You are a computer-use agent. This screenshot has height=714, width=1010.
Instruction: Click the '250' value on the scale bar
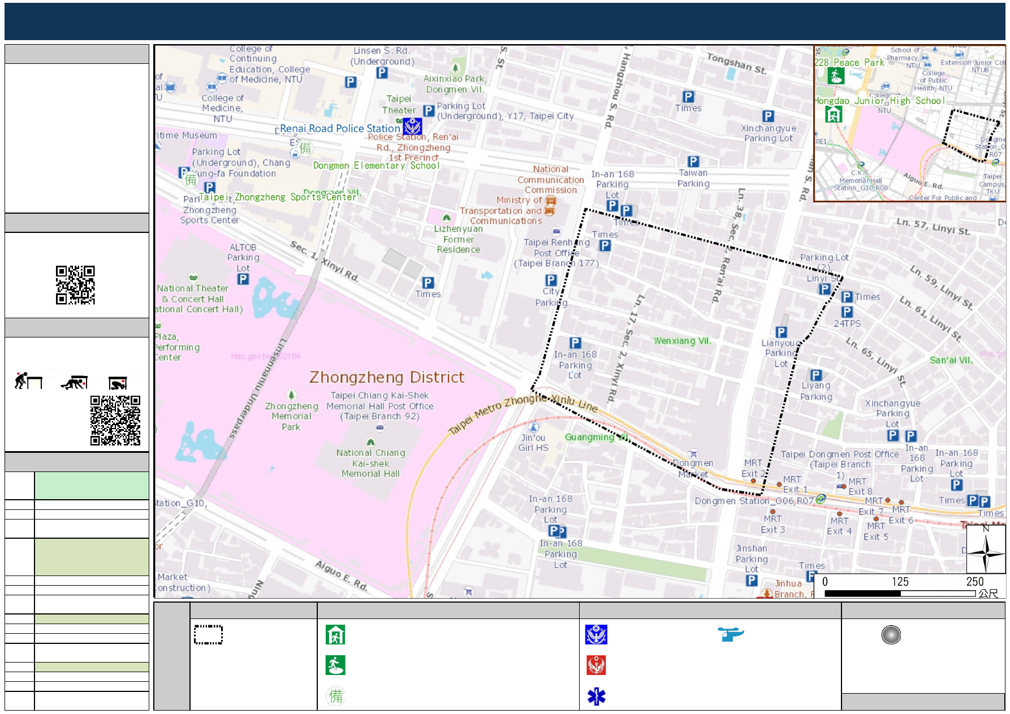(974, 582)
